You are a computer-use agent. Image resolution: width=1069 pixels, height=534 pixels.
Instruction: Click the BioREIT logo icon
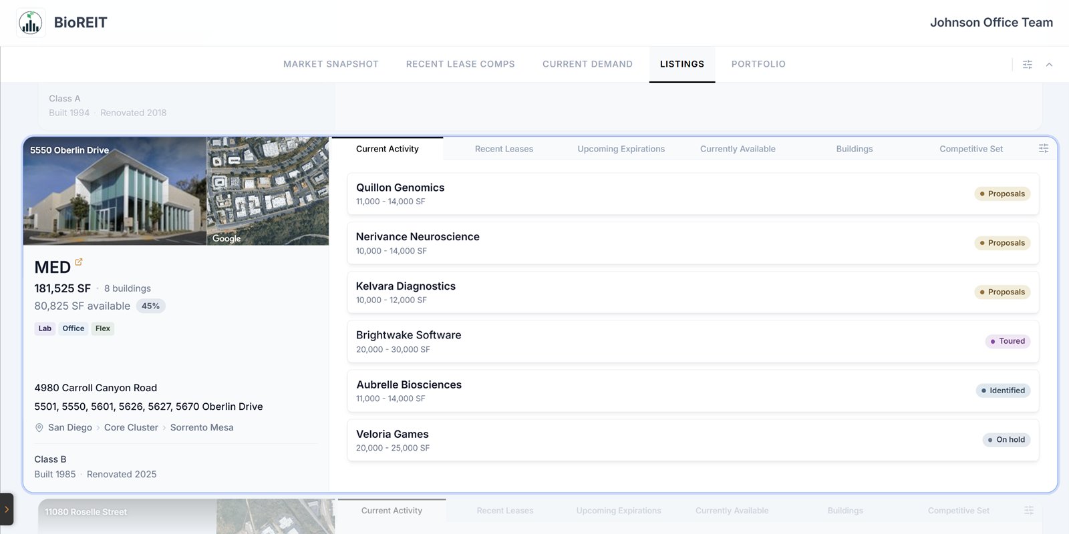click(31, 23)
